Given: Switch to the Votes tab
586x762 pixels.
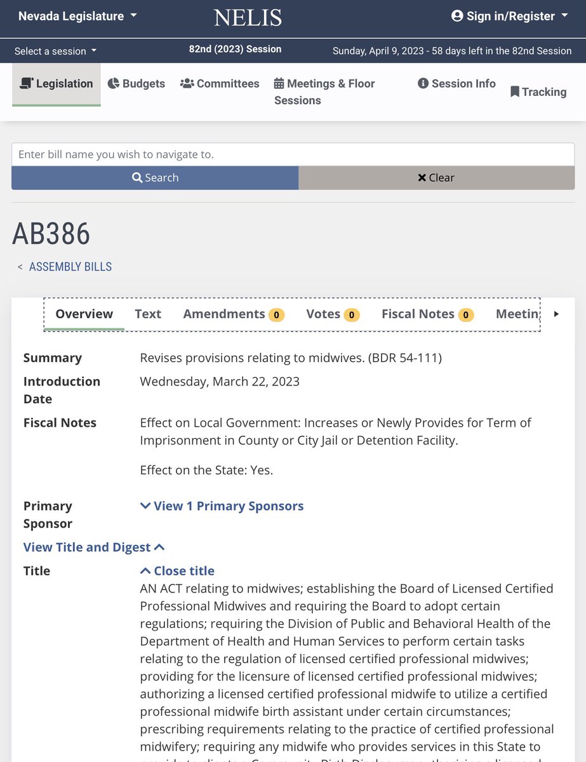Looking at the screenshot, I should coord(333,314).
